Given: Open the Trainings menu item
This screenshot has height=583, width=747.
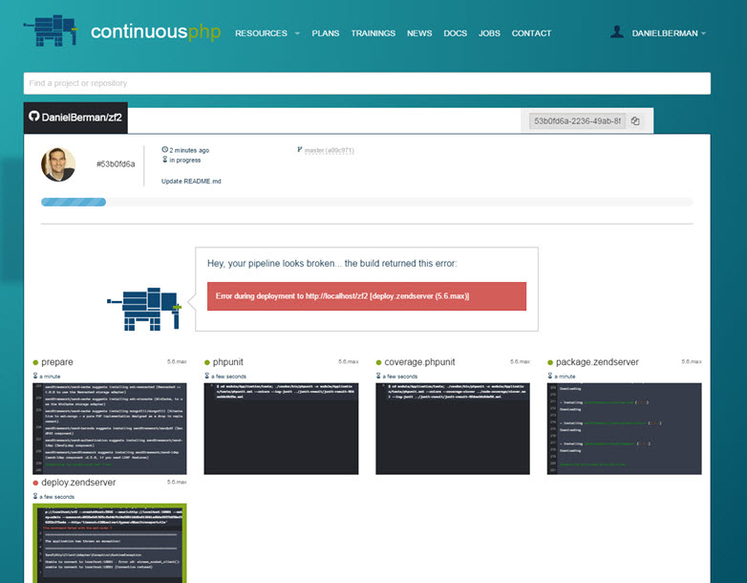Looking at the screenshot, I should coord(373,33).
